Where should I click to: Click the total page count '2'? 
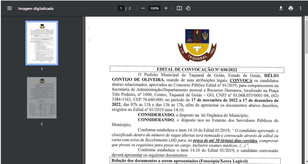click(130, 8)
